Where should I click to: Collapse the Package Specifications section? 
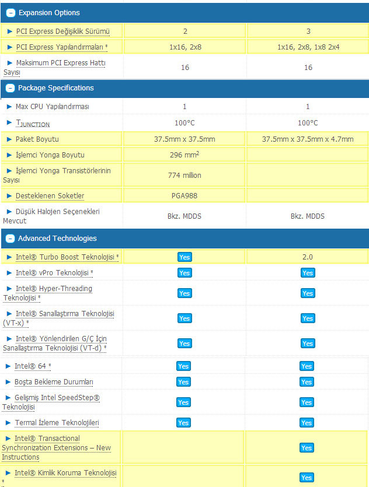(11, 88)
